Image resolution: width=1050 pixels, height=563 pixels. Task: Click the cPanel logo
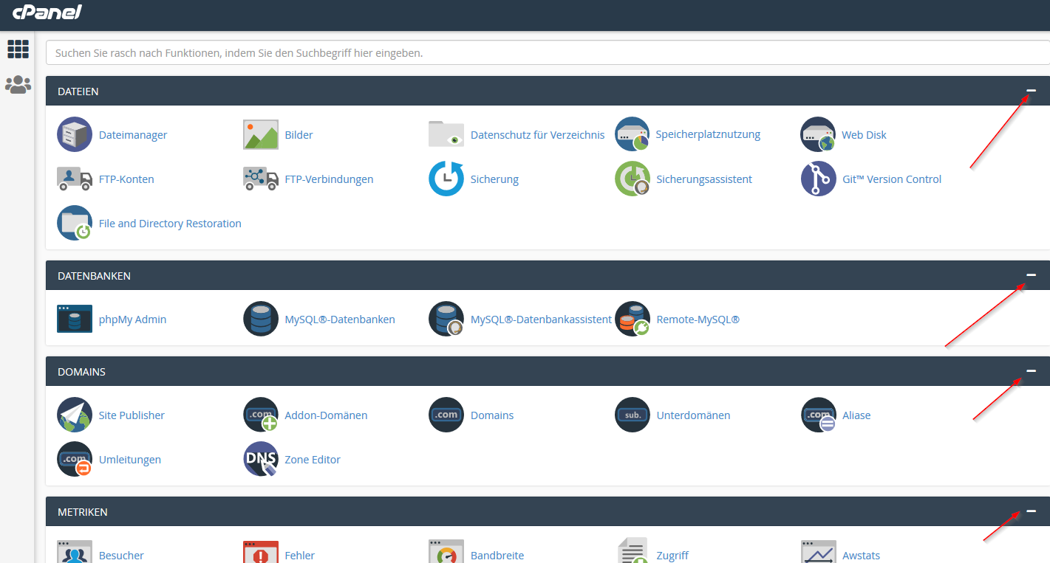click(x=47, y=12)
